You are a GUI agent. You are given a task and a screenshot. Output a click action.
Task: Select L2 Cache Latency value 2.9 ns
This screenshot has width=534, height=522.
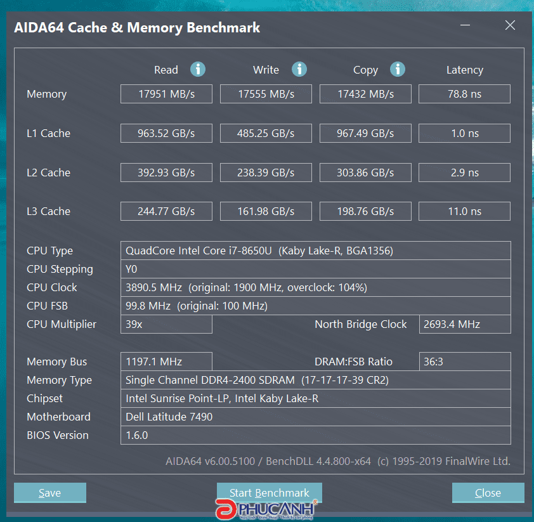pos(464,173)
